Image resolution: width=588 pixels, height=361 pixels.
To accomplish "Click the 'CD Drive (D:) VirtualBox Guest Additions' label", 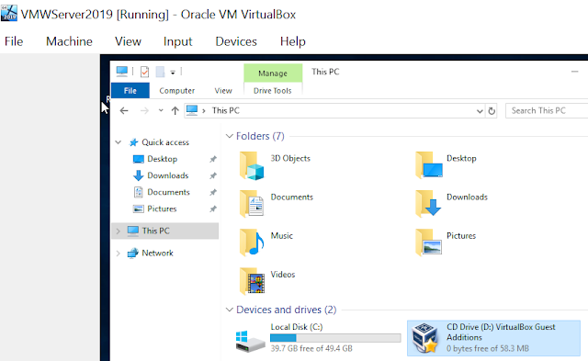I will tap(501, 333).
